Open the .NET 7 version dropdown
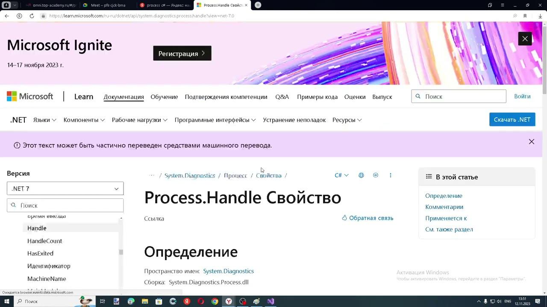 [65, 188]
